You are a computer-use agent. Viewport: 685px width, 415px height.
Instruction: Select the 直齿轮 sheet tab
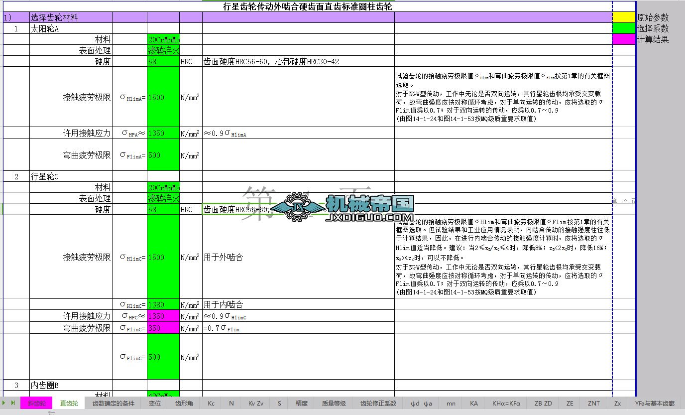[x=69, y=403]
